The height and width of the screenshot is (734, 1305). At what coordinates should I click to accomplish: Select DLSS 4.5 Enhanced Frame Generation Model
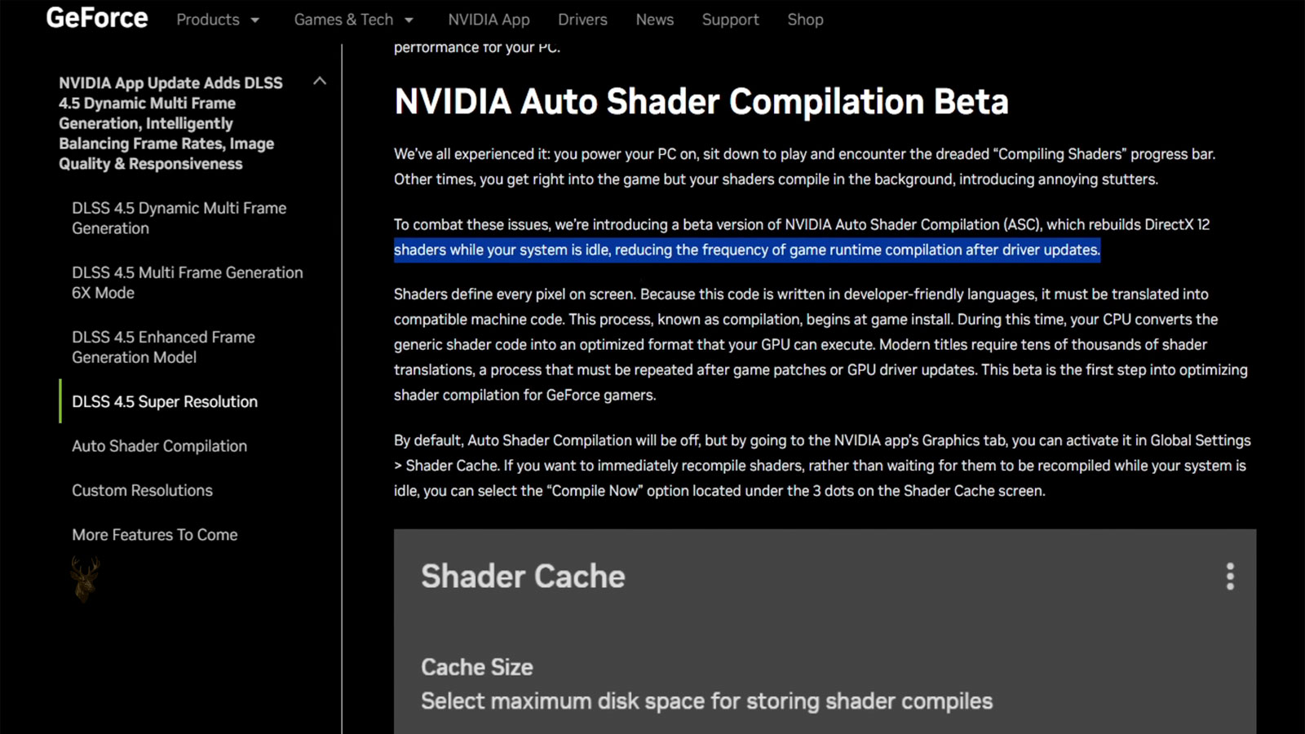[x=163, y=347]
